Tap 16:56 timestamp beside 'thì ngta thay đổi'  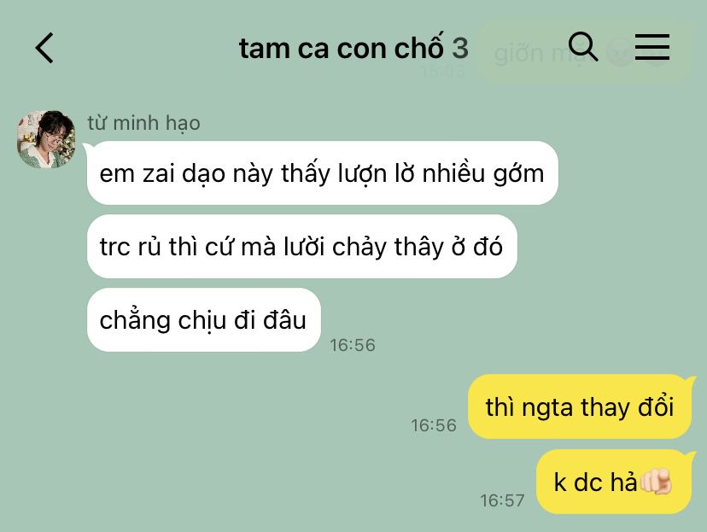434,425
